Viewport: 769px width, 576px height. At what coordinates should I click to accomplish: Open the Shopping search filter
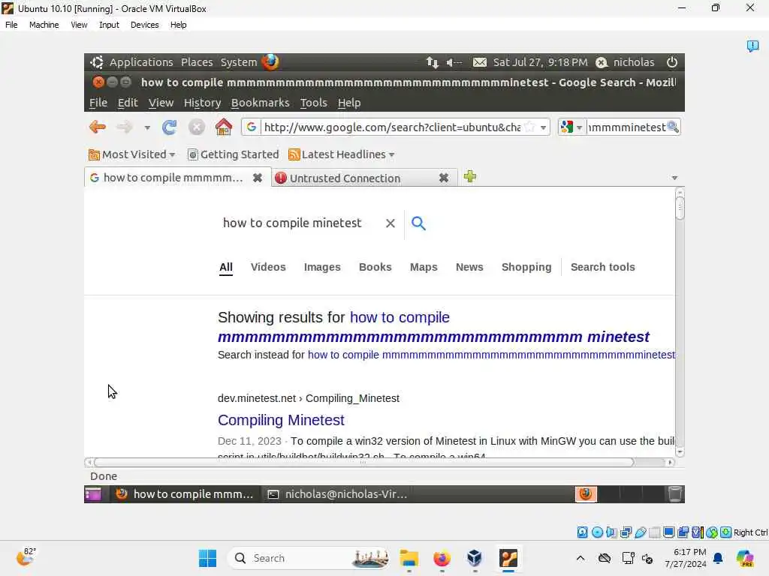526,267
